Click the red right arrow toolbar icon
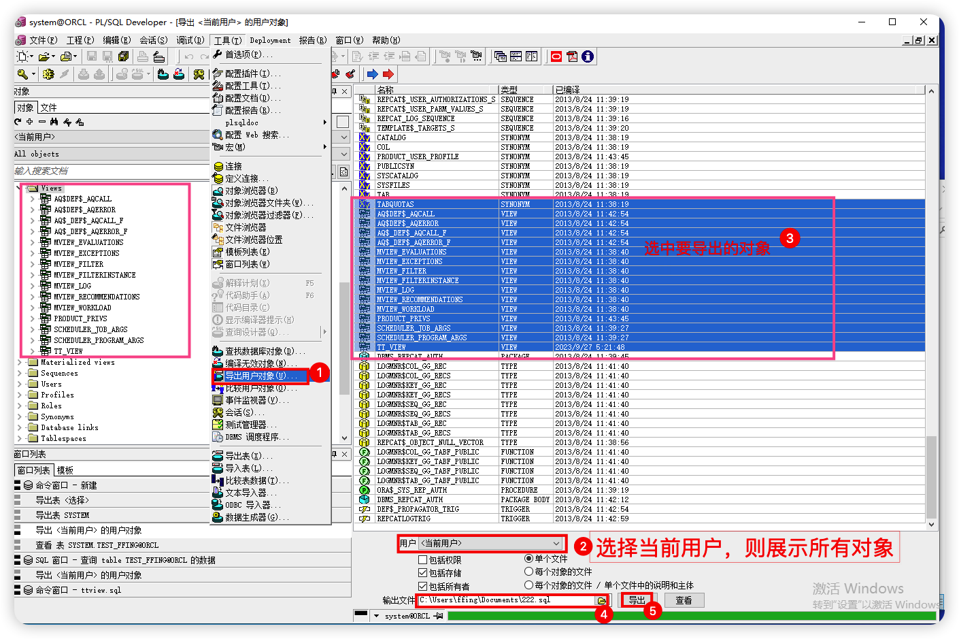The height and width of the screenshot is (639, 959). (388, 74)
